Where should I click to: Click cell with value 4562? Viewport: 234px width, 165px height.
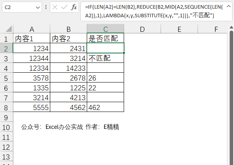click(x=68, y=107)
